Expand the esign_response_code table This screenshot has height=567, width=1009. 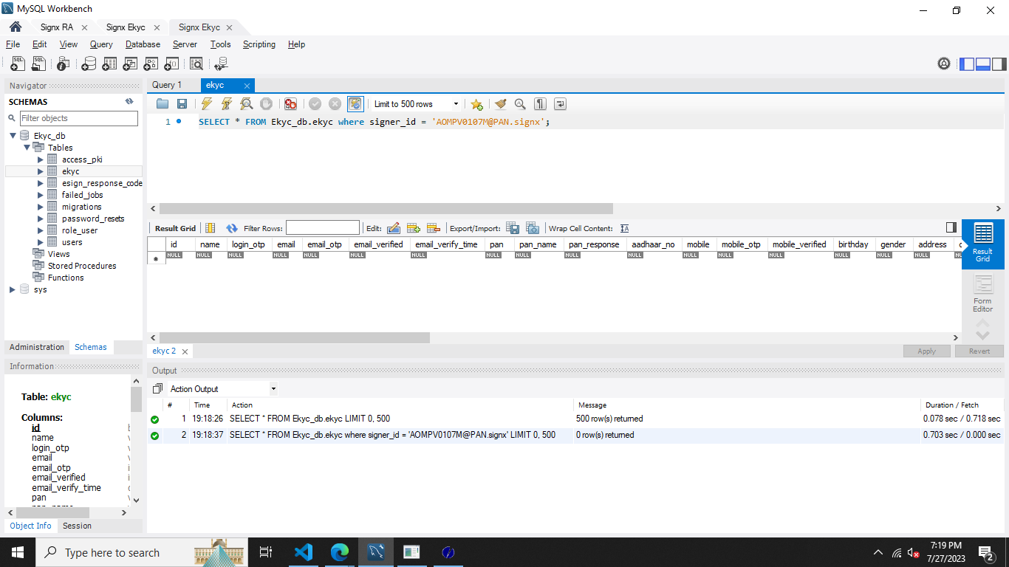[41, 183]
